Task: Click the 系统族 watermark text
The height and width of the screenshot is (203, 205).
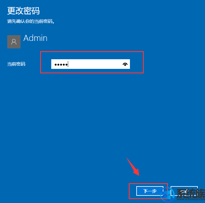Action: (191, 193)
